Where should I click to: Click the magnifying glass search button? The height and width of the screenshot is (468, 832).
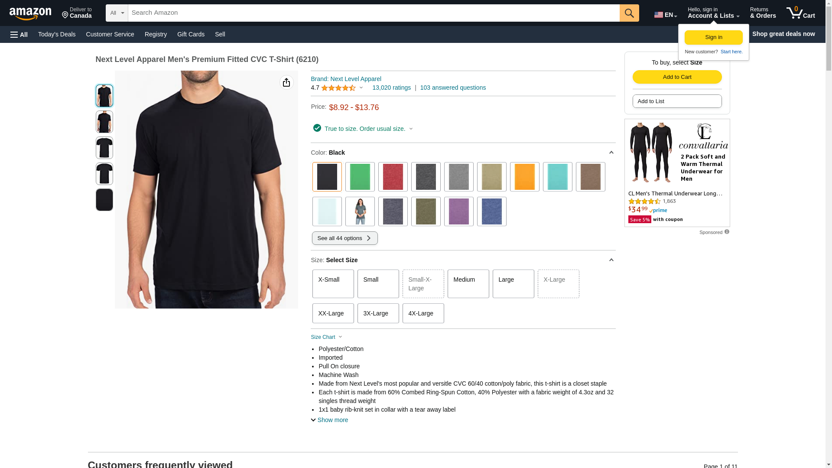point(629,13)
